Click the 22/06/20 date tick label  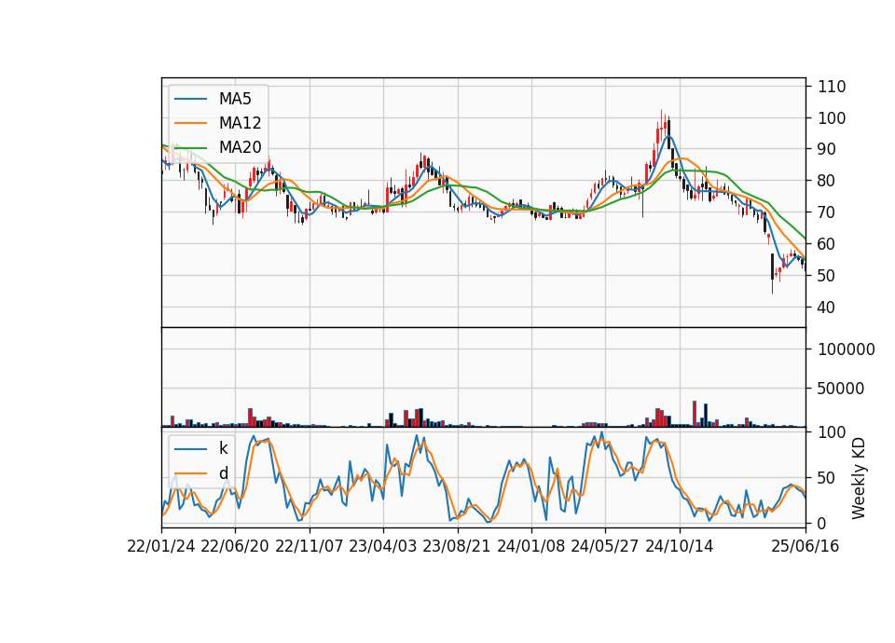pos(235,546)
